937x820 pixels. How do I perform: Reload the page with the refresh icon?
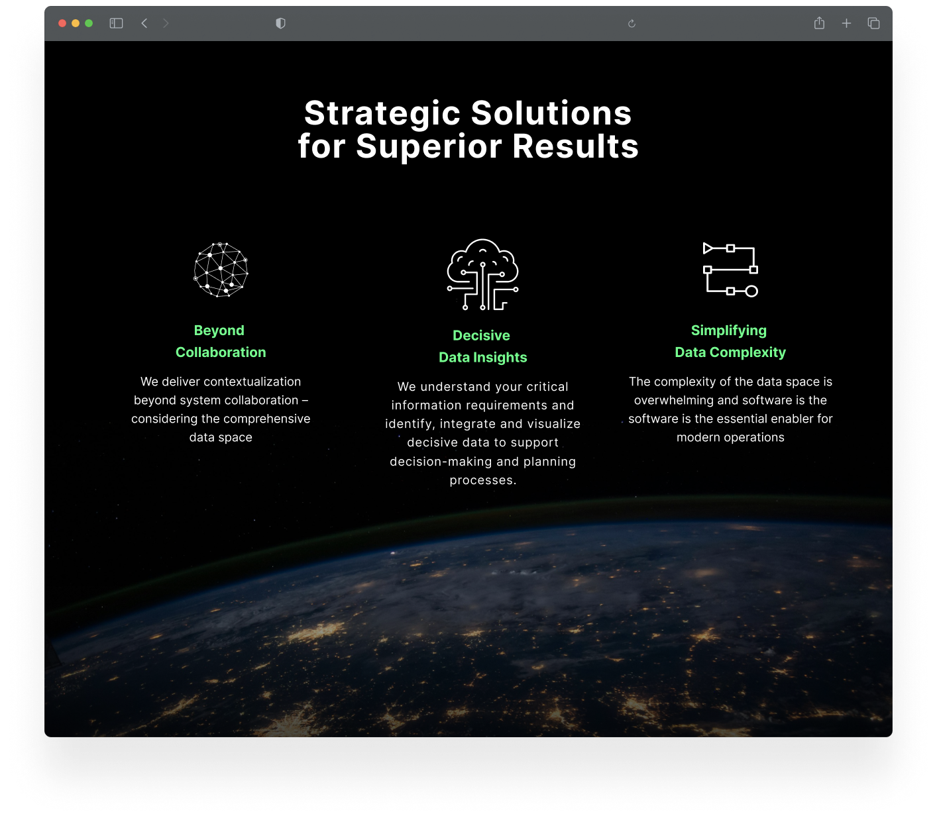632,23
